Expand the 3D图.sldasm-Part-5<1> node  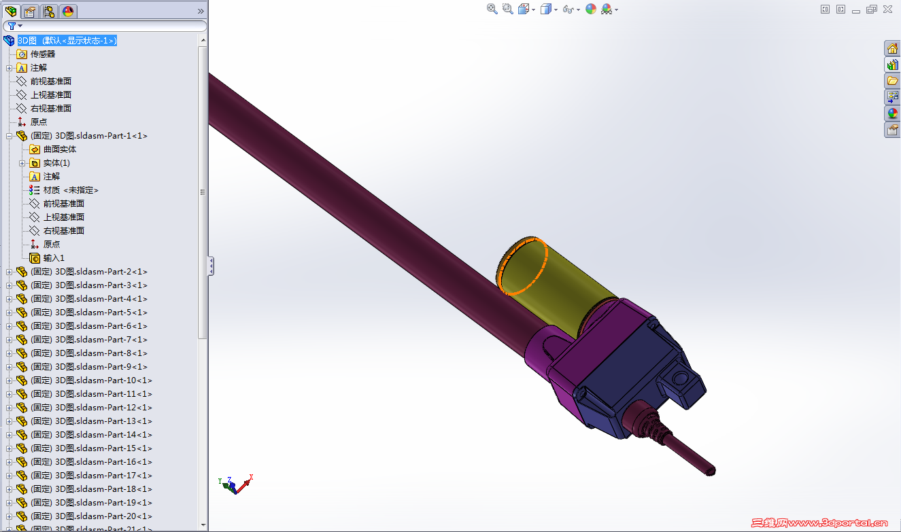tap(10, 313)
